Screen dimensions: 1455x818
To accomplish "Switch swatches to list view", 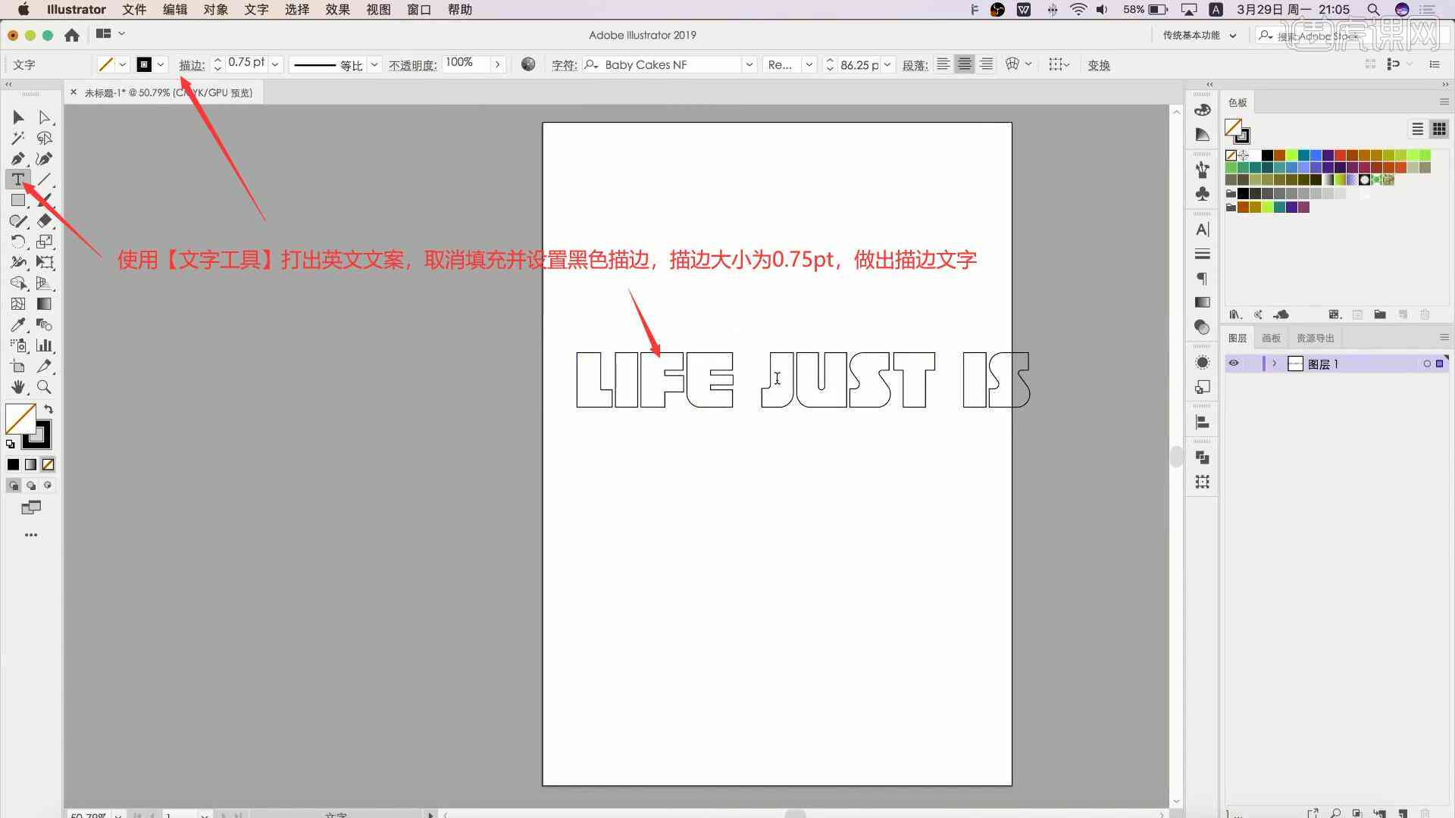I will 1417,129.
